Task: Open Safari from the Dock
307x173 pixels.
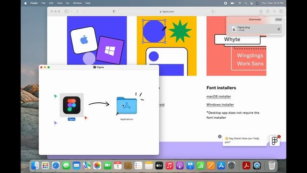Action: pos(56,166)
